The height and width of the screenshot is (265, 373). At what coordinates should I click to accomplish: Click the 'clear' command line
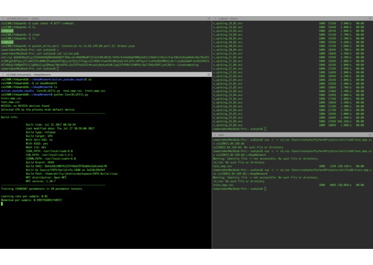(36, 35)
